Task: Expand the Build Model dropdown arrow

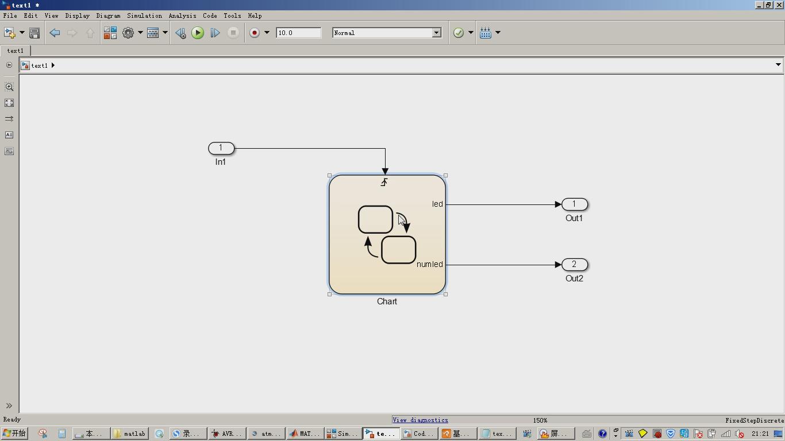Action: click(x=498, y=33)
